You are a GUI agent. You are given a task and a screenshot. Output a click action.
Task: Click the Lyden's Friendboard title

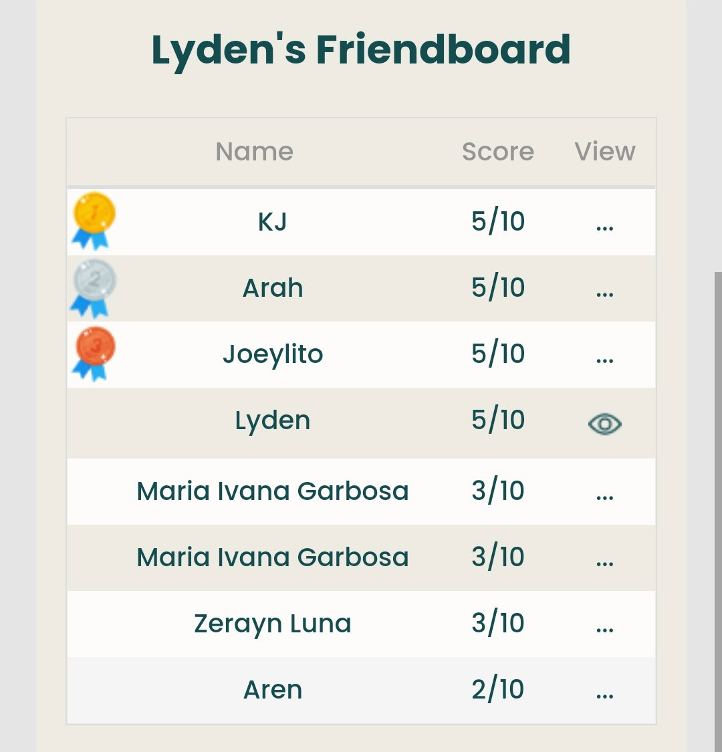click(x=361, y=50)
